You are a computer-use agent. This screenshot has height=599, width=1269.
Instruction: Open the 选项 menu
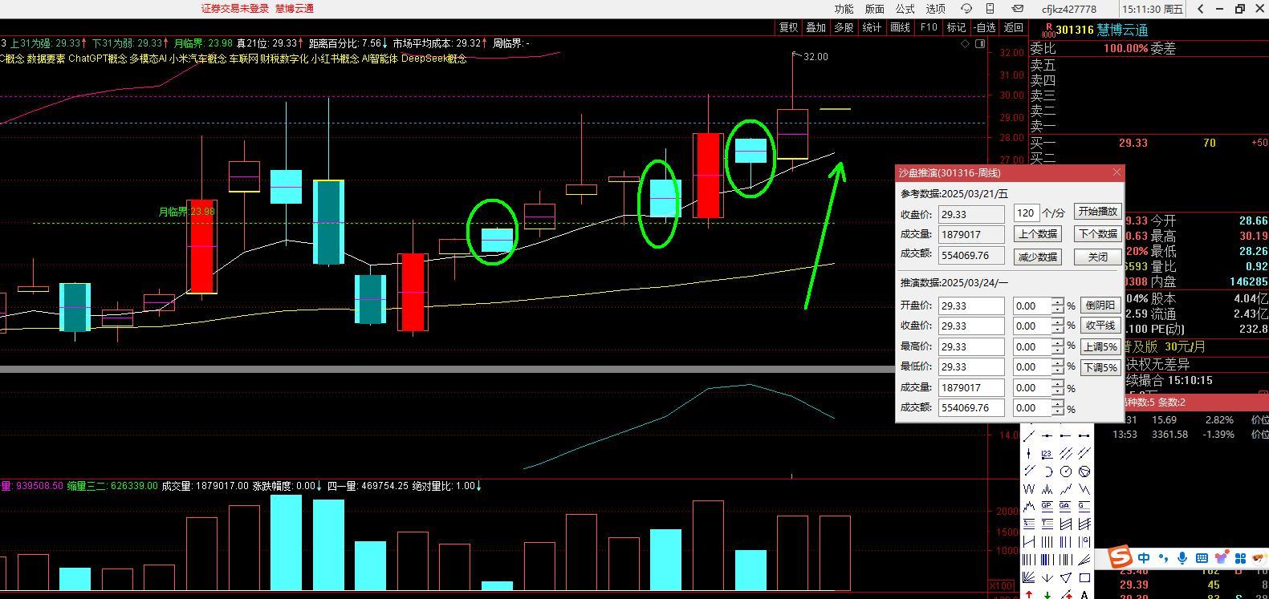tap(935, 9)
